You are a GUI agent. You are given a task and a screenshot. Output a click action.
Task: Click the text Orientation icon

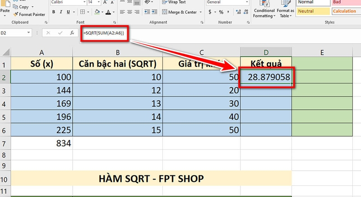(x=148, y=2)
